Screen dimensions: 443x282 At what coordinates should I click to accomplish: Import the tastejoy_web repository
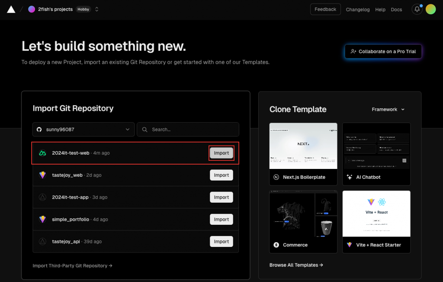[221, 175]
